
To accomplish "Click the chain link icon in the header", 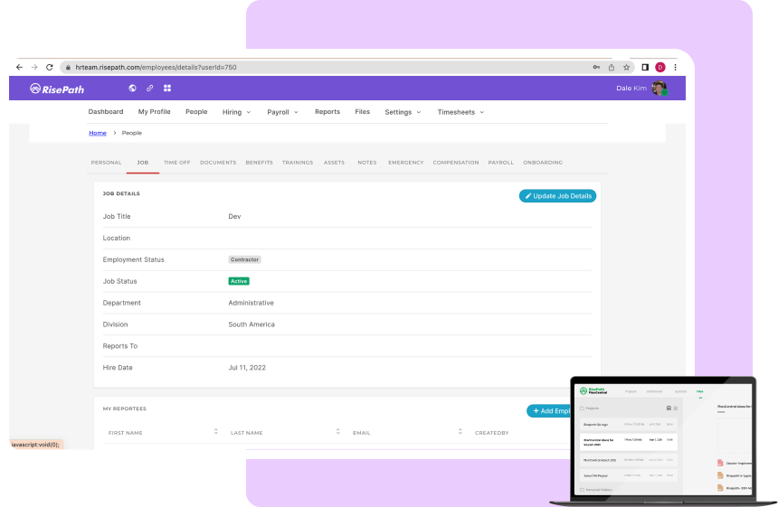I will click(150, 89).
